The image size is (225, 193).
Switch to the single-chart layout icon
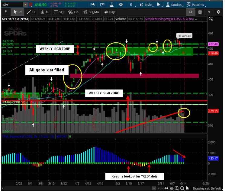pyautogui.click(x=191, y=12)
